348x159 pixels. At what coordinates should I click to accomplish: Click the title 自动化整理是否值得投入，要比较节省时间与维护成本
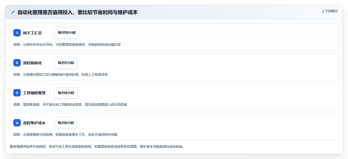78,12
